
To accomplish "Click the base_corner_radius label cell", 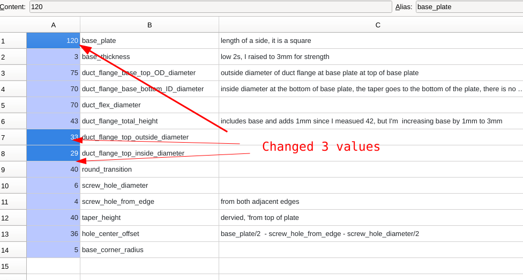I will coord(150,250).
